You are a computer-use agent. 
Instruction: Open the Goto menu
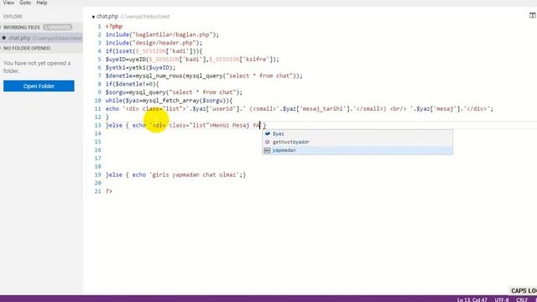(x=25, y=3)
